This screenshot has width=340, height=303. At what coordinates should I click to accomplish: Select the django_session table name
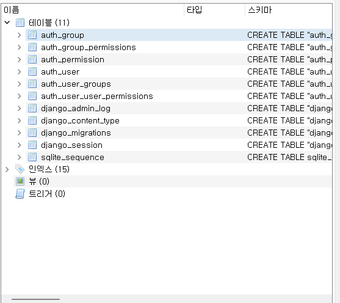(x=71, y=145)
